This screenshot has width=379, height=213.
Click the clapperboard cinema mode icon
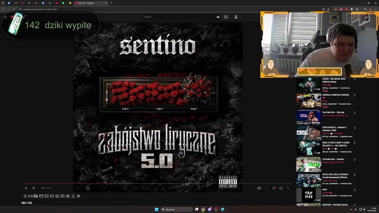pos(41,196)
